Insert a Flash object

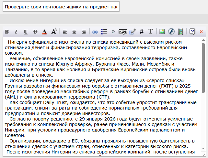tap(171, 31)
